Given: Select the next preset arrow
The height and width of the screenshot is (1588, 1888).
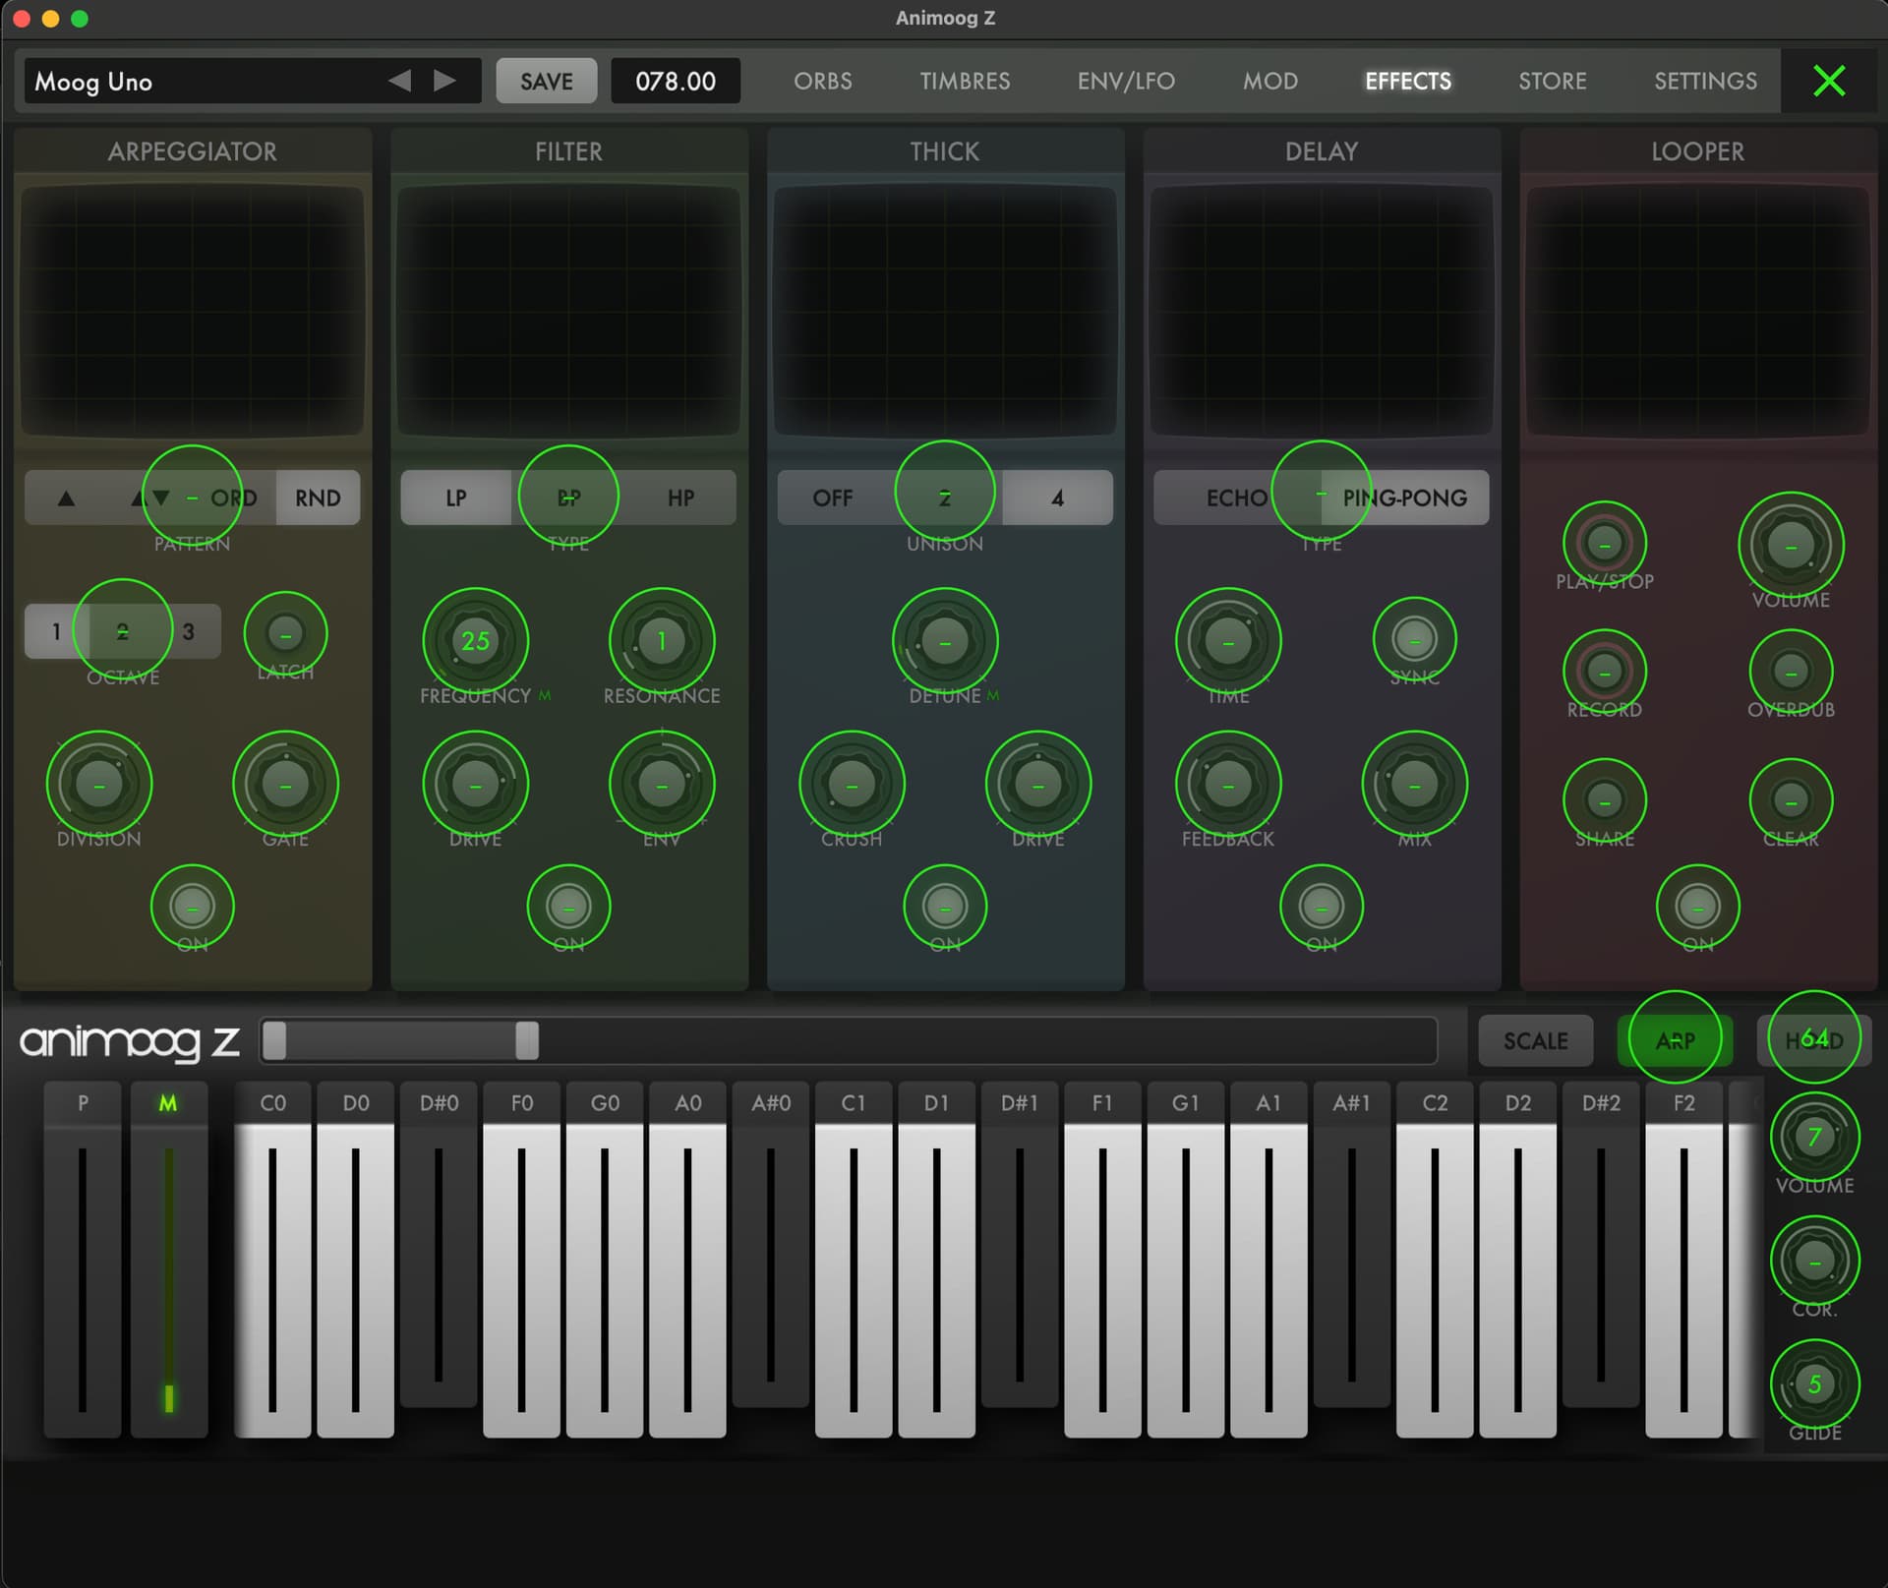Looking at the screenshot, I should pyautogui.click(x=444, y=81).
